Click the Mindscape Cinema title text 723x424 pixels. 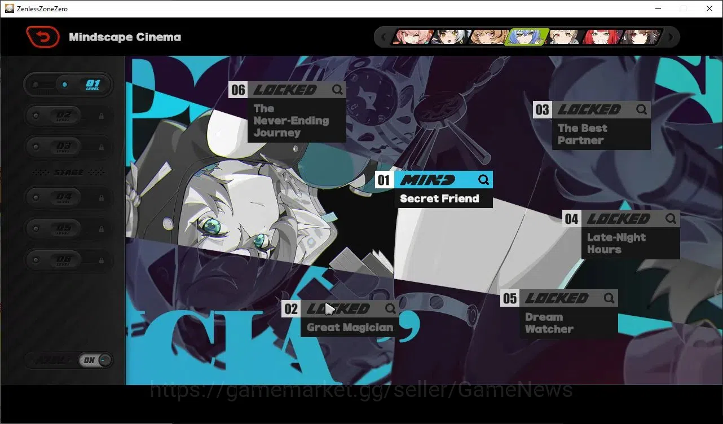pyautogui.click(x=125, y=37)
